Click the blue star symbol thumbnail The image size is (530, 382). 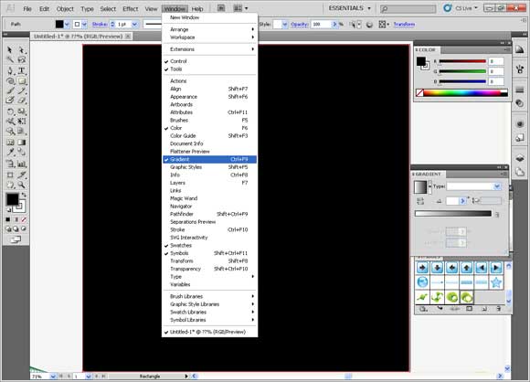[496, 282]
